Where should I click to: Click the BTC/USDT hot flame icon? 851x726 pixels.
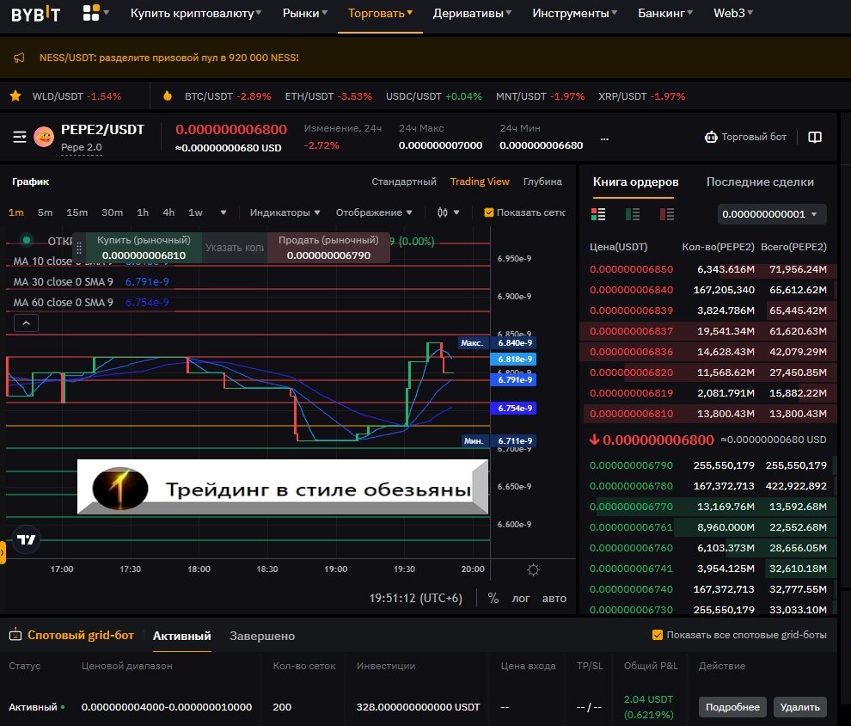[168, 96]
